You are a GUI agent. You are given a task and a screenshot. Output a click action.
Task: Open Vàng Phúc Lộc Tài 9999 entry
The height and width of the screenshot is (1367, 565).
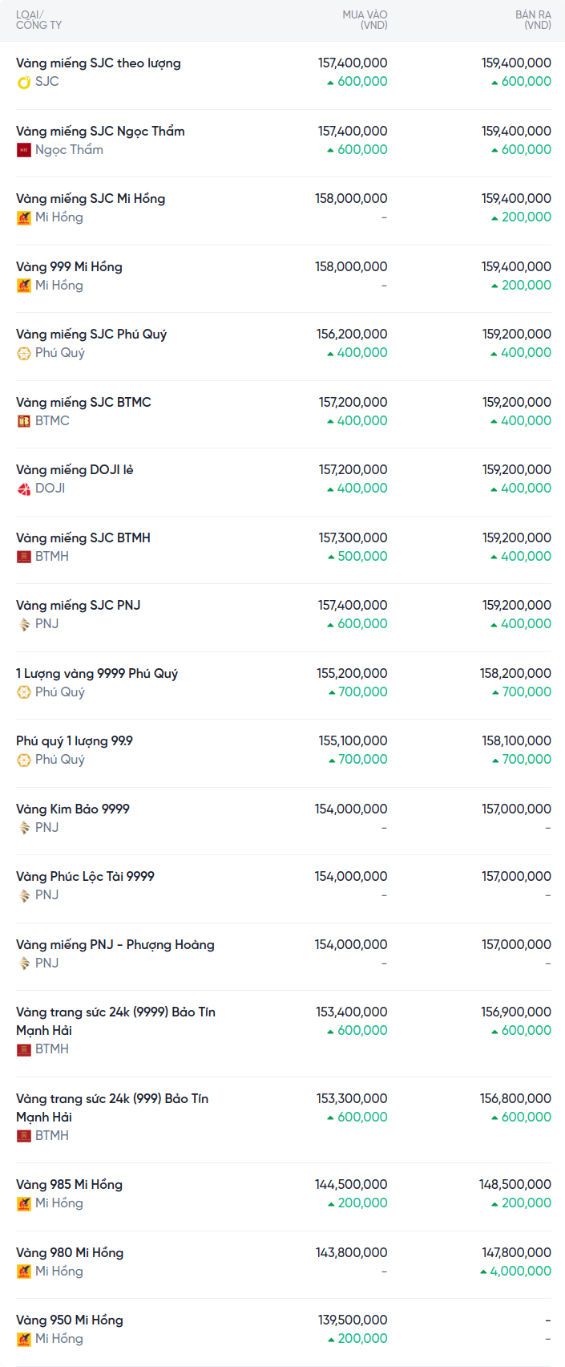click(85, 877)
